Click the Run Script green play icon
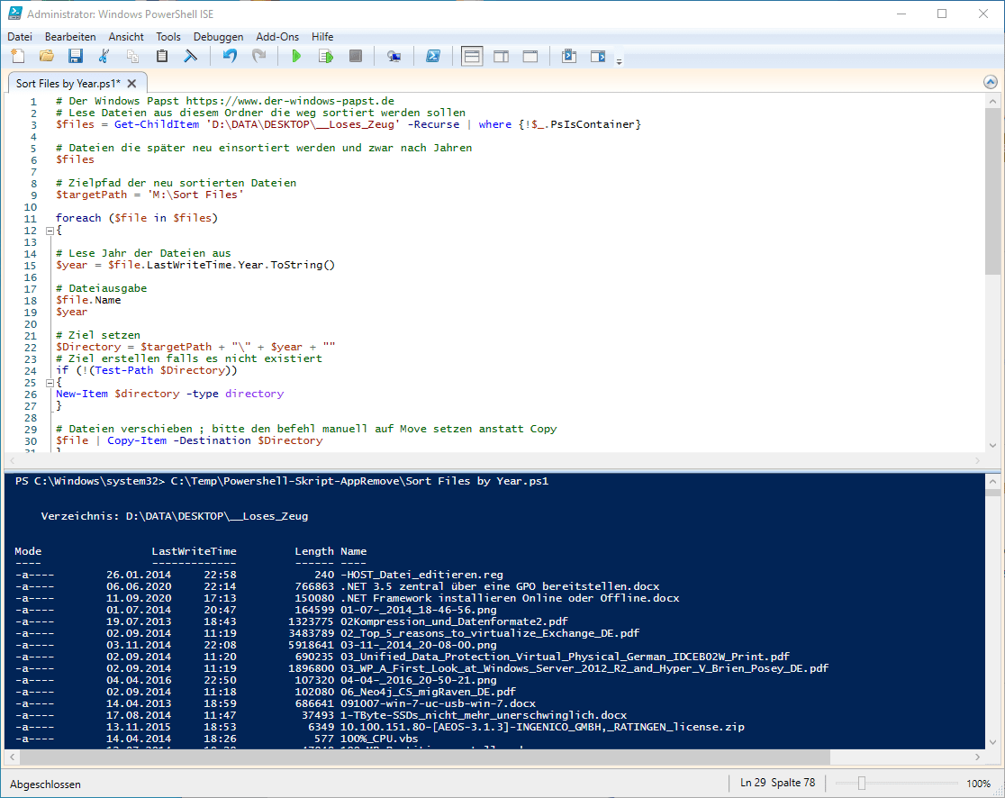The width and height of the screenshot is (1005, 798). [x=296, y=57]
